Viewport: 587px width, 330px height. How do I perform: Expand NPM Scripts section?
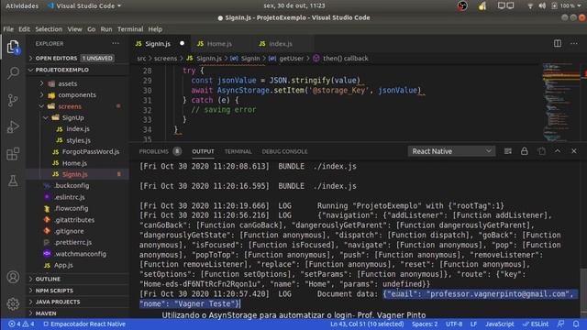(77, 291)
